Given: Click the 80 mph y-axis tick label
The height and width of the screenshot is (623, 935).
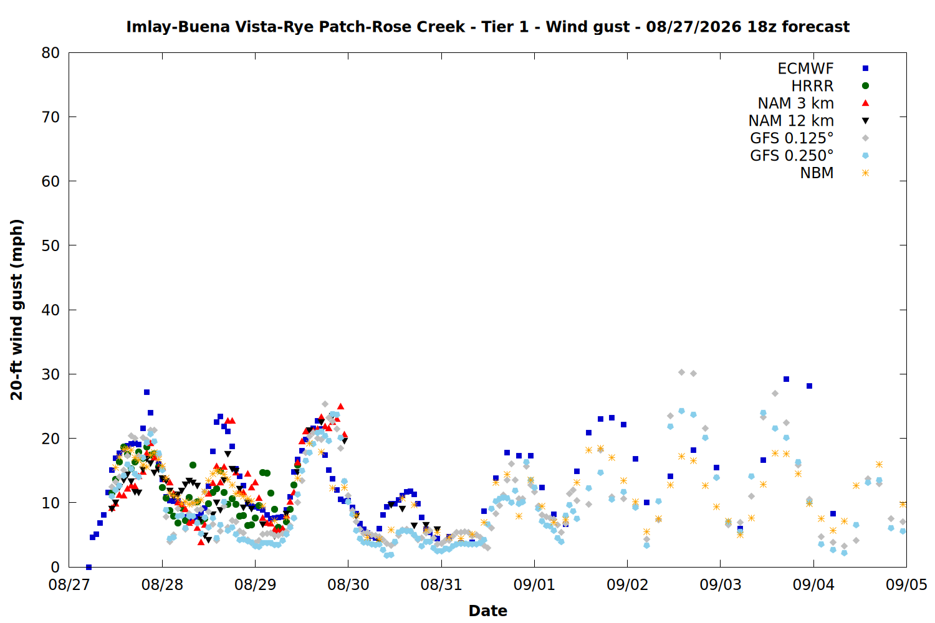Looking at the screenshot, I should 50,53.
